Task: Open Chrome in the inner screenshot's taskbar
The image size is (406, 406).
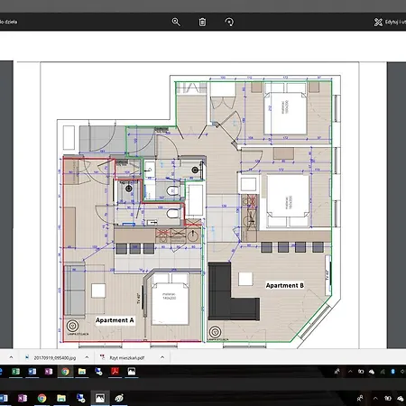Action: tap(65, 372)
